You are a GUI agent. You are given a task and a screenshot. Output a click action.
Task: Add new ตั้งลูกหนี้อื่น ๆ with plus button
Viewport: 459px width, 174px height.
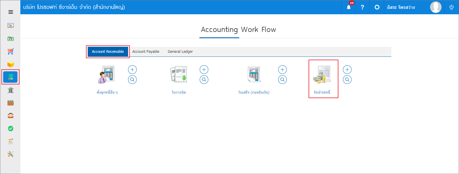coord(132,70)
